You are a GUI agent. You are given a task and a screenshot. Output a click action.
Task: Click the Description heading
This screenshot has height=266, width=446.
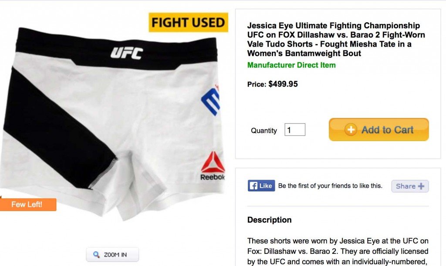tap(269, 220)
